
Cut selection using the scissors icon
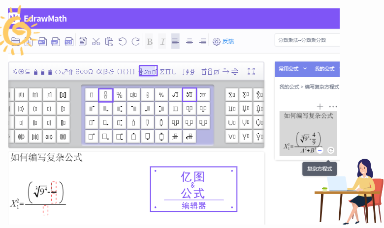(96, 42)
